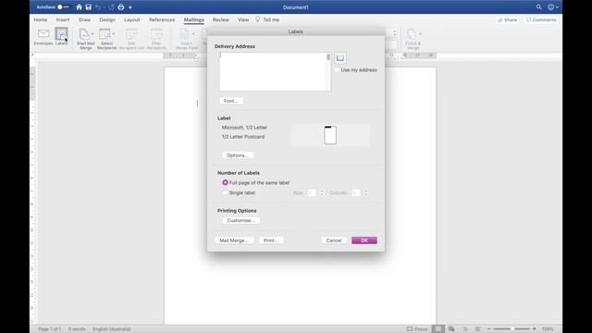Screen dimensions: 592x333
Task: Click the Edit Recipient List icon
Action: tap(131, 34)
